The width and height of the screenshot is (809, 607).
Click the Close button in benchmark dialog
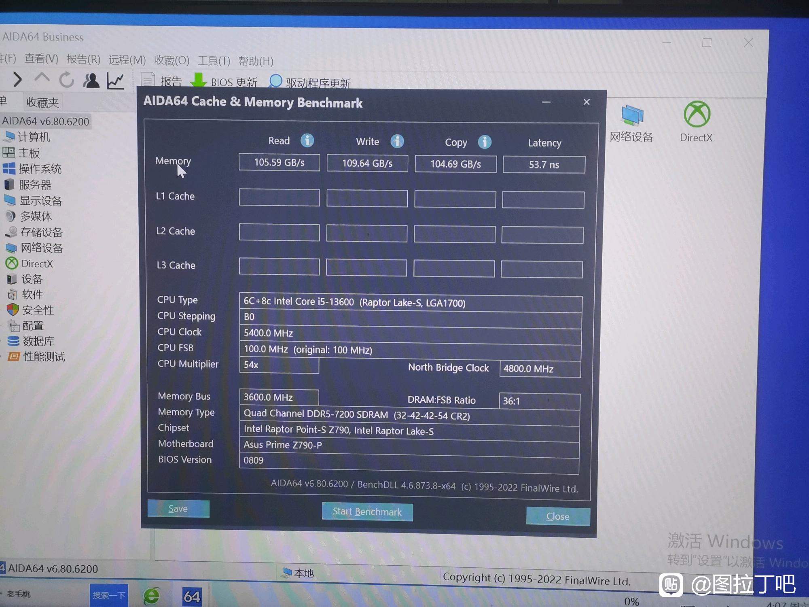(558, 516)
